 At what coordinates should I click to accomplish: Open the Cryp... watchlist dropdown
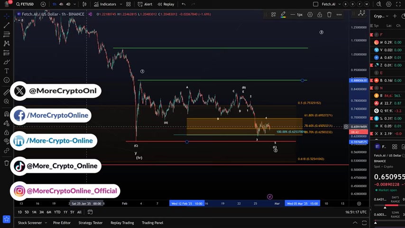[381, 16]
